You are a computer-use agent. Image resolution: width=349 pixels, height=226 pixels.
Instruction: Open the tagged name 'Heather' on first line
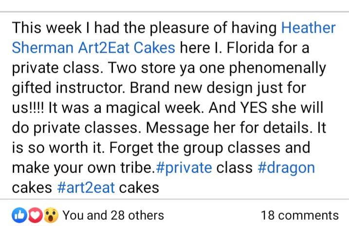coord(308,28)
